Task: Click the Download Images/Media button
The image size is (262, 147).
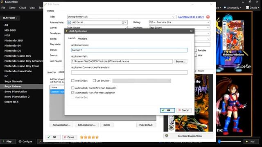Action: click(x=188, y=136)
